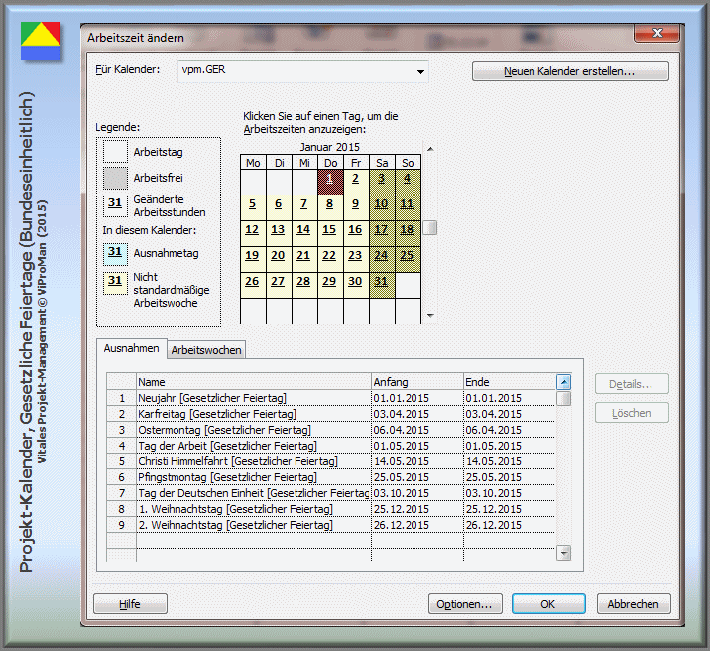Click Ende cell 26.12.2015

coord(510,525)
